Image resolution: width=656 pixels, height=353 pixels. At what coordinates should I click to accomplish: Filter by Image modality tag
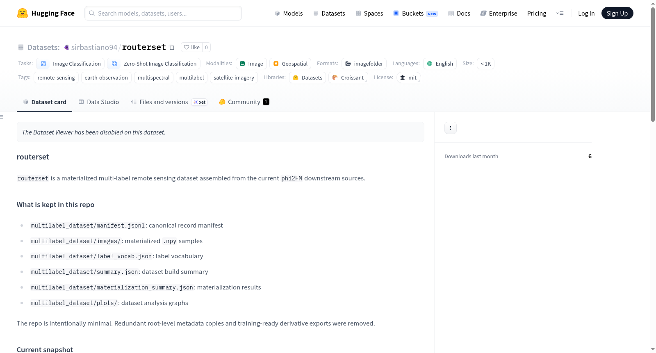click(x=251, y=64)
